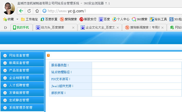Expand the favorites dropdown arrow
This screenshot has width=182, height=112.
click(17, 19)
